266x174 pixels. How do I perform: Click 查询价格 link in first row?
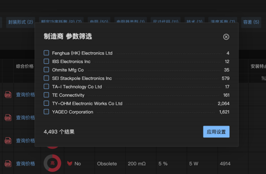pos(25,95)
